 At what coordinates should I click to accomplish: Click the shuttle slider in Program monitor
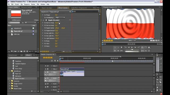tap(132, 49)
